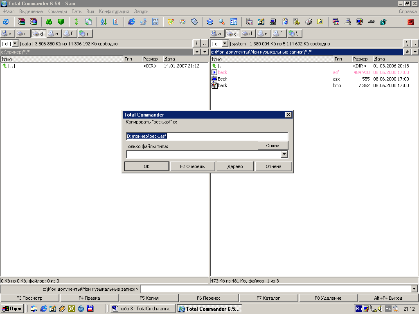Click the network connections toolbar icon

click(143, 22)
